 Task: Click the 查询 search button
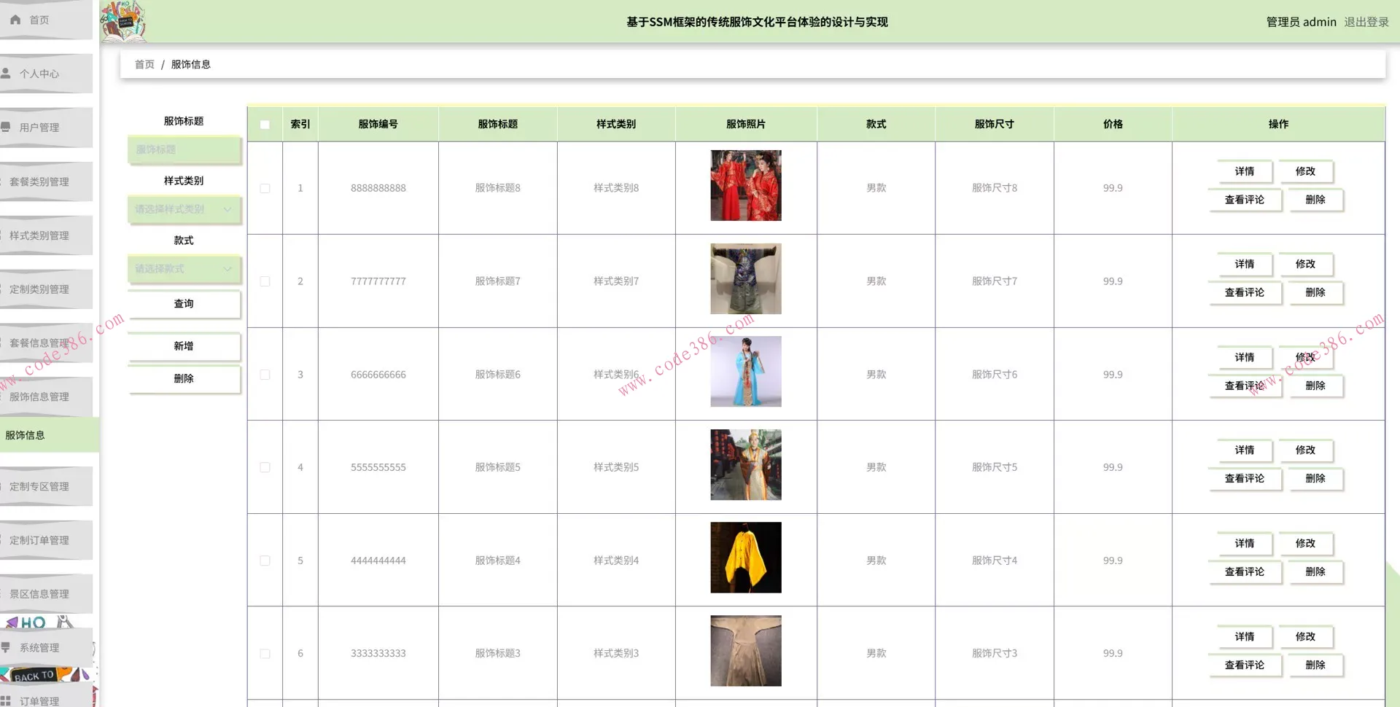[x=184, y=304]
